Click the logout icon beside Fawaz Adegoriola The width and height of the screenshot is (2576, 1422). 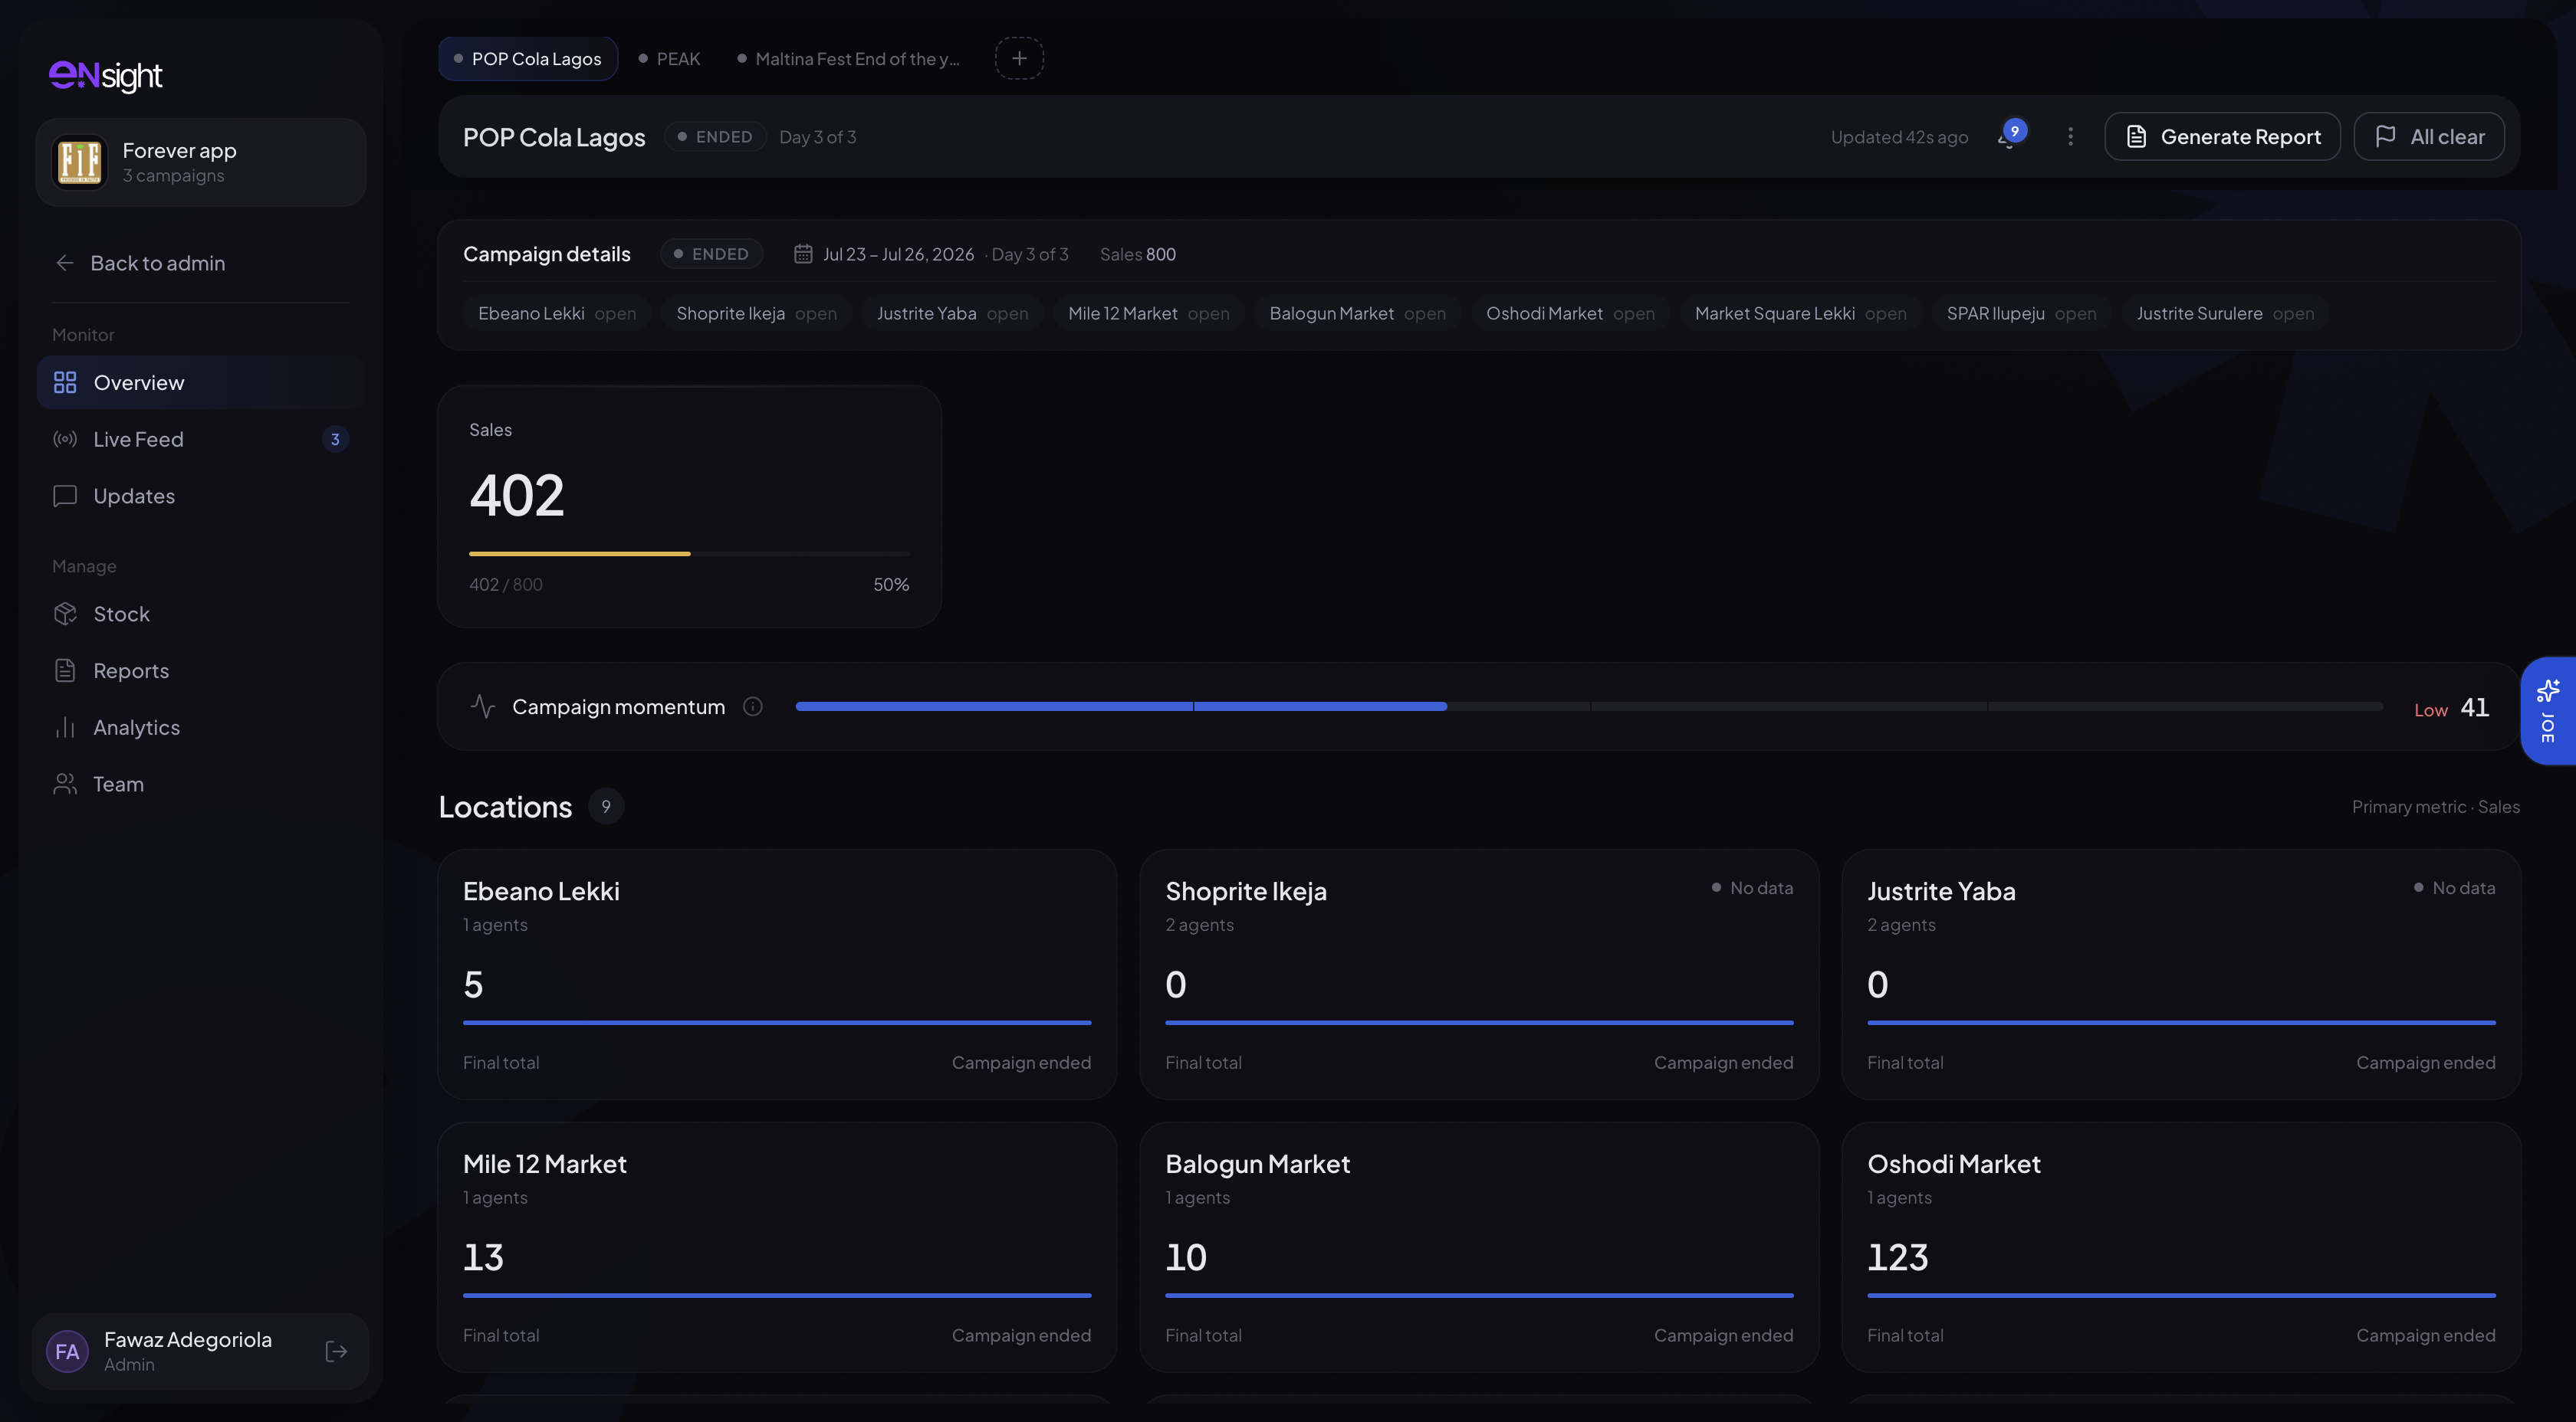coord(336,1352)
